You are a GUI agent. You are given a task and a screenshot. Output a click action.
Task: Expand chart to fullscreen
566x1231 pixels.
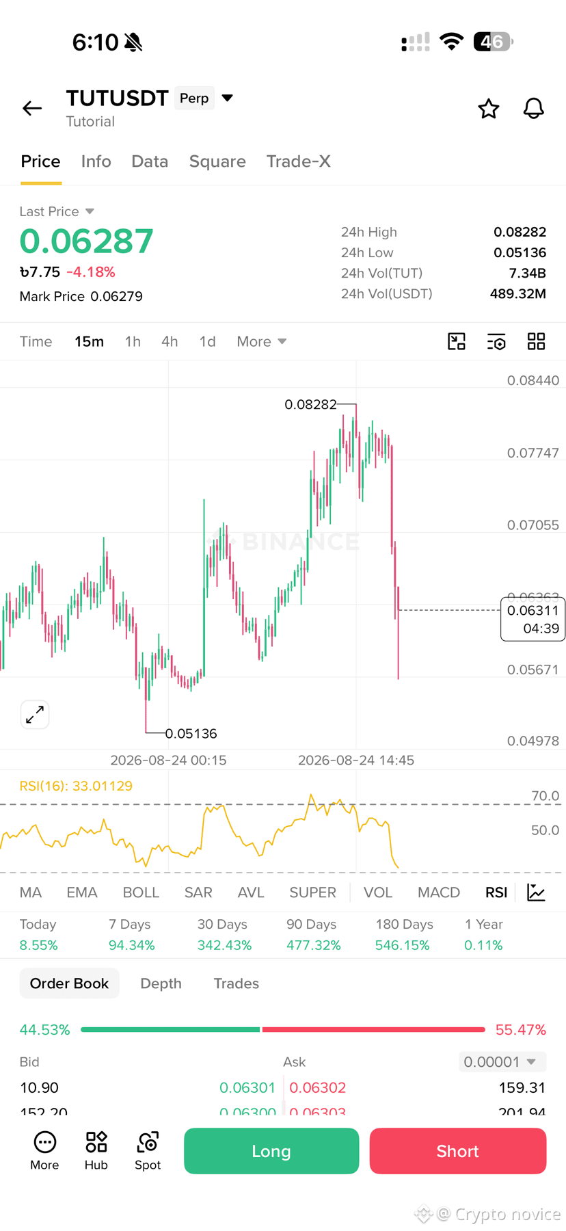(35, 715)
